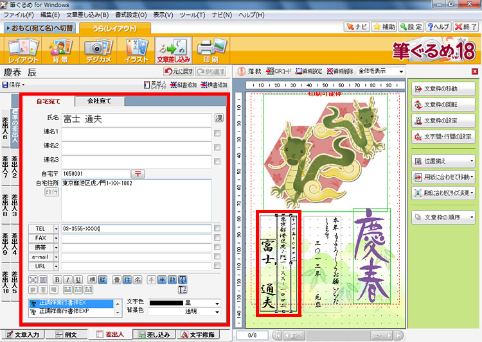The image size is (482, 342).
Task: Expand the 位置揃え alignment dropdown
Action: click(x=472, y=161)
